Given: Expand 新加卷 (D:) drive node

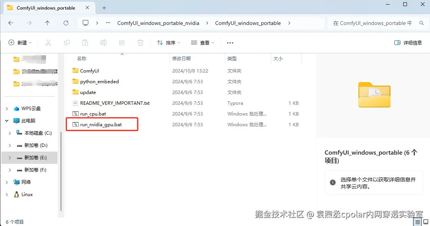Looking at the screenshot, I should click(10, 145).
